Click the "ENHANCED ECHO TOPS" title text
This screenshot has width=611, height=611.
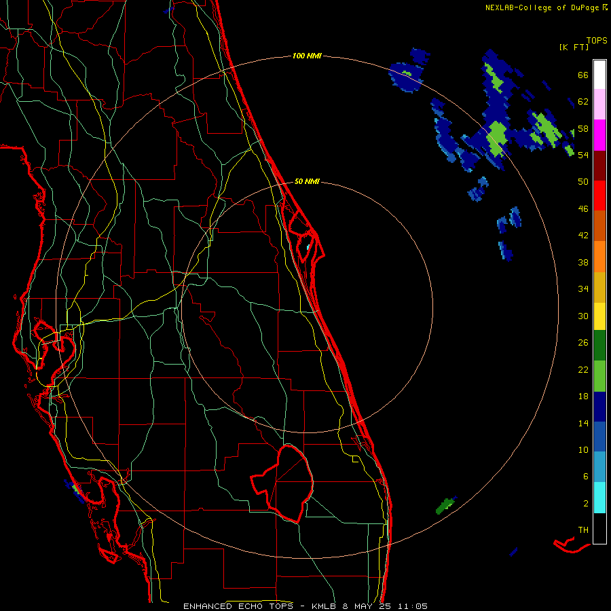click(x=238, y=606)
